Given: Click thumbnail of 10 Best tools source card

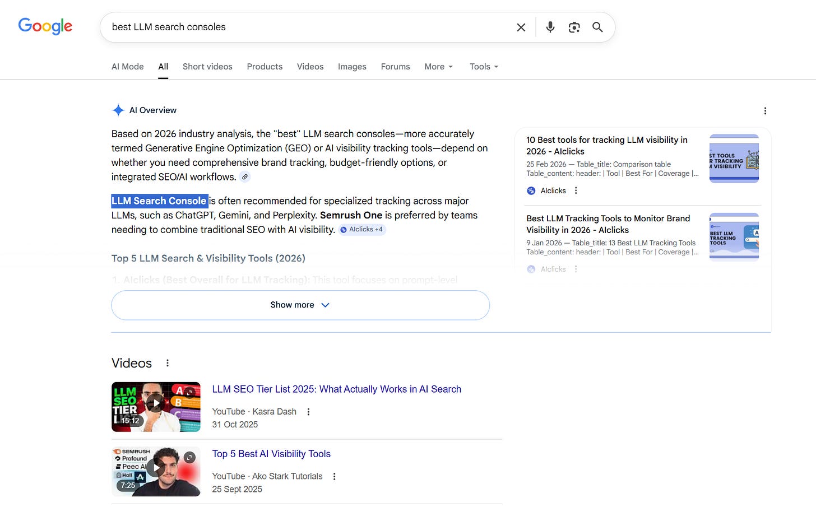Looking at the screenshot, I should pos(734,159).
